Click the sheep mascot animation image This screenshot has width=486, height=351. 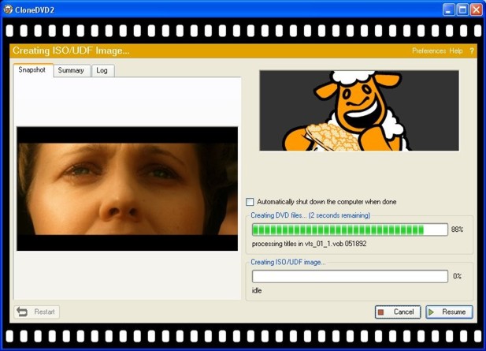[x=359, y=110]
